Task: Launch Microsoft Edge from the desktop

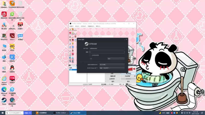Action: pos(4,90)
